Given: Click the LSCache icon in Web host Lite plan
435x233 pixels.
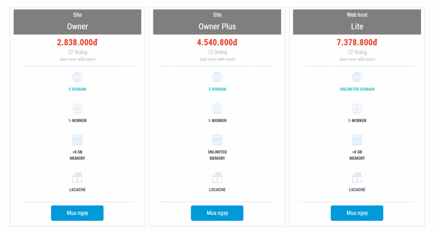Looking at the screenshot, I should [x=357, y=178].
